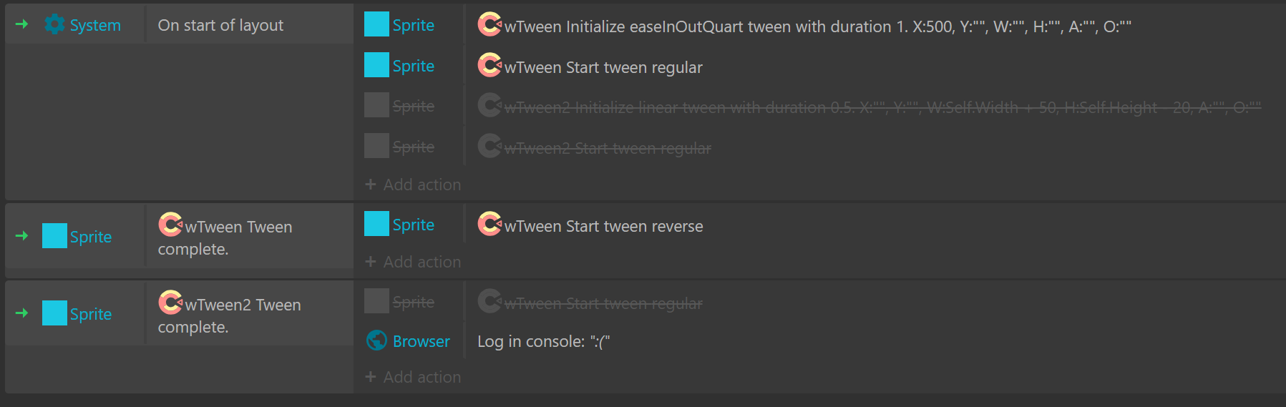Add action to On start of layout event
Viewport: 1286px width, 407px height.
[413, 185]
